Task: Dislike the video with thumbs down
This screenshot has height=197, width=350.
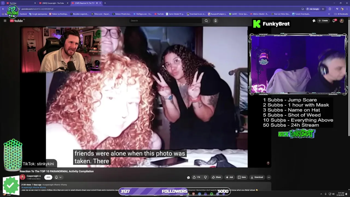Action: [x=205, y=177]
